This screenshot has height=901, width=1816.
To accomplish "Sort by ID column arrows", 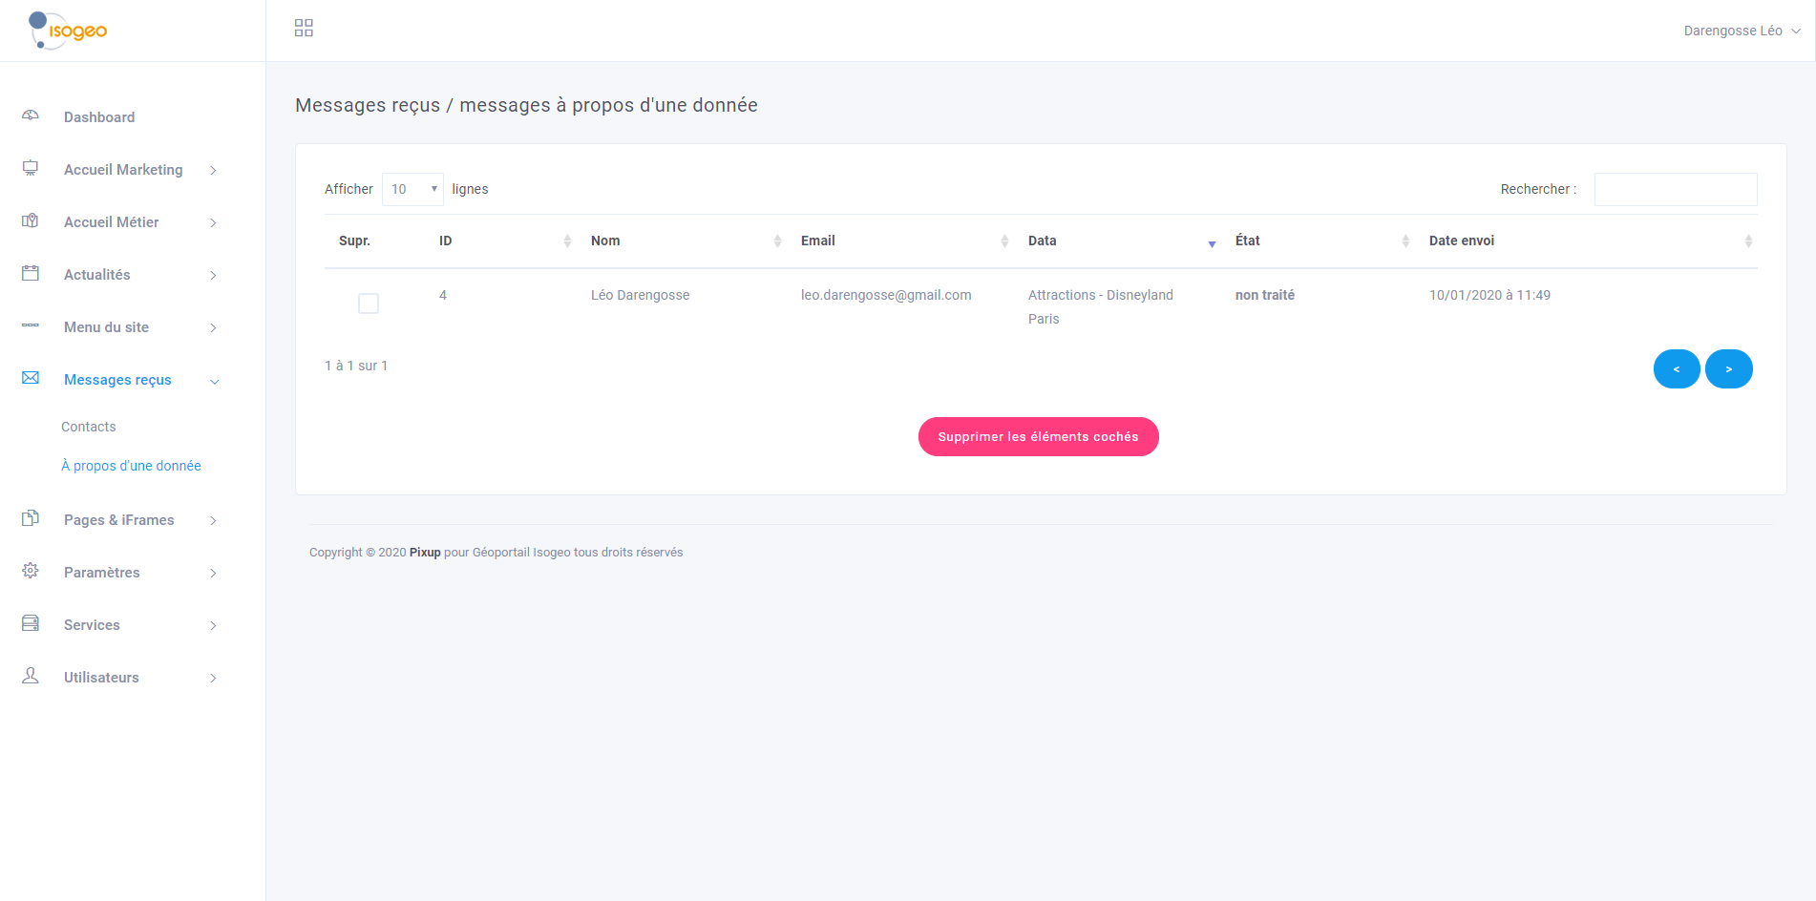I will point(567,241).
